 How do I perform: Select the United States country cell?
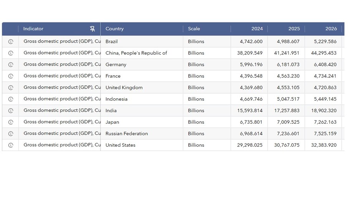(121, 145)
